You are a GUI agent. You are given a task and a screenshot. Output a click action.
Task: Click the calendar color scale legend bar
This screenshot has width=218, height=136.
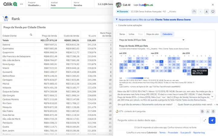pos(134,78)
